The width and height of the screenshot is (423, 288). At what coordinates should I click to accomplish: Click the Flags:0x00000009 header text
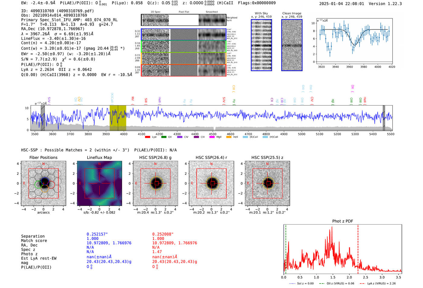257,3
